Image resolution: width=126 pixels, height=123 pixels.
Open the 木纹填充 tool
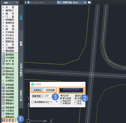coord(4,111)
